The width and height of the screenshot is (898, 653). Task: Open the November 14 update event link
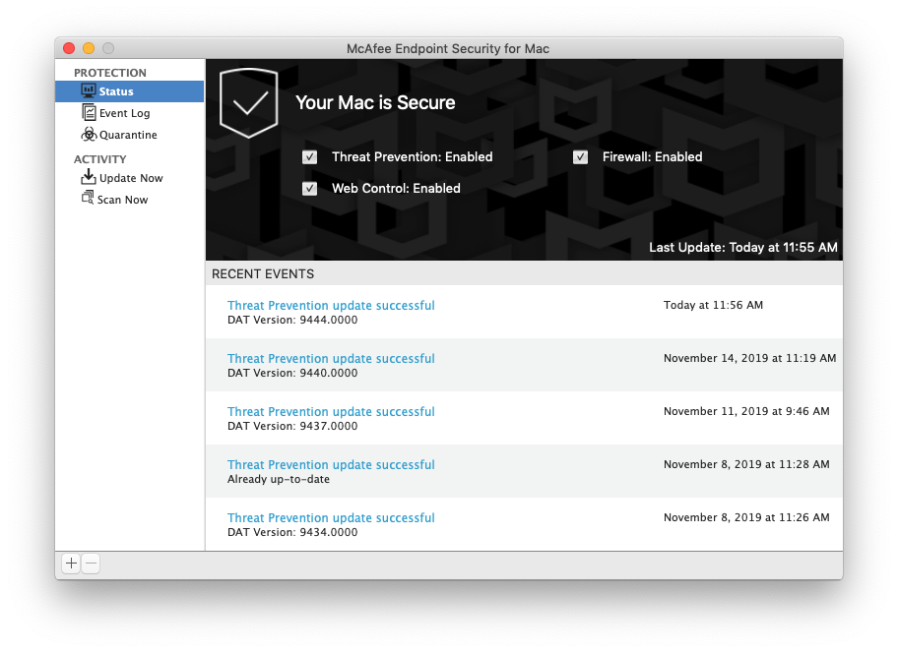pyautogui.click(x=331, y=359)
